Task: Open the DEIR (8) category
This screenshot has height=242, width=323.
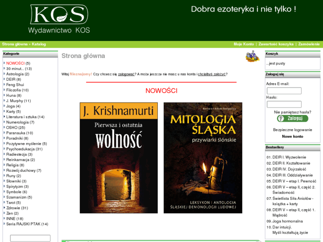Action: point(14,79)
